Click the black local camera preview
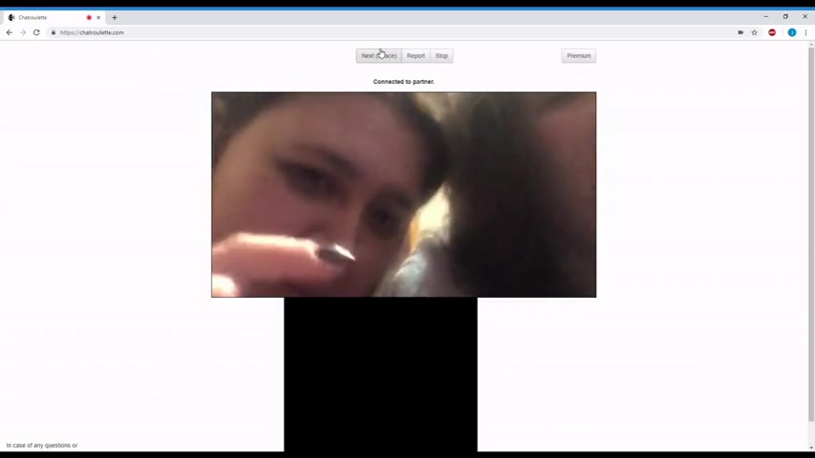The image size is (815, 458). click(380, 374)
